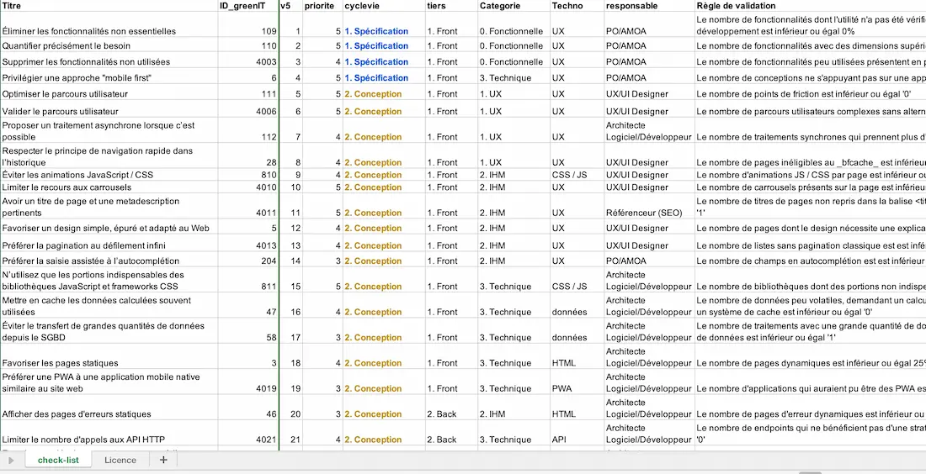926x474 pixels.
Task: Click the horizontal scrollbar thumb at bottom
Action: pyautogui.click(x=810, y=472)
